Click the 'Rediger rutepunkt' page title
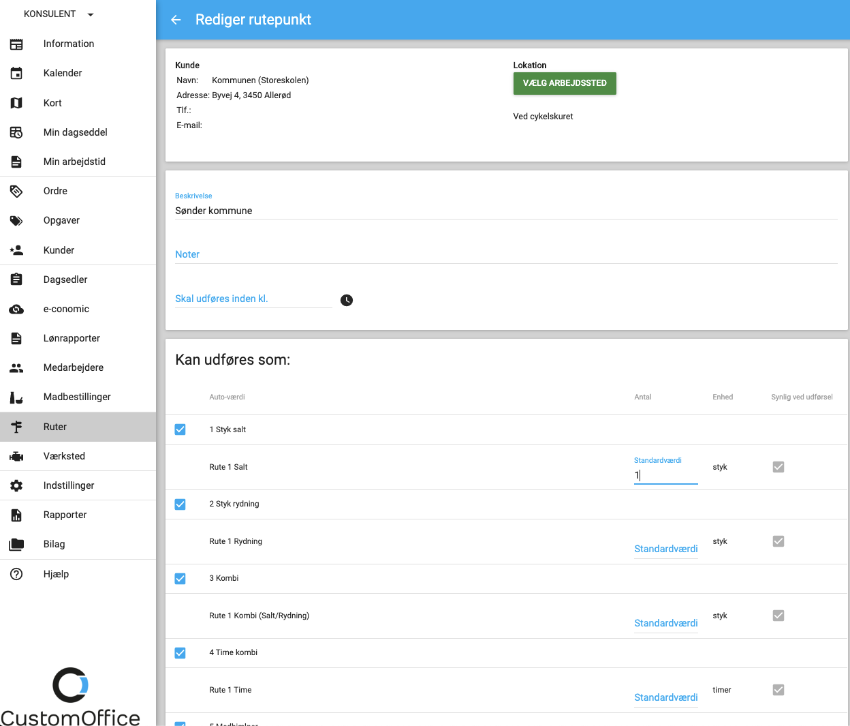Screen dimensions: 850x726 253,20
